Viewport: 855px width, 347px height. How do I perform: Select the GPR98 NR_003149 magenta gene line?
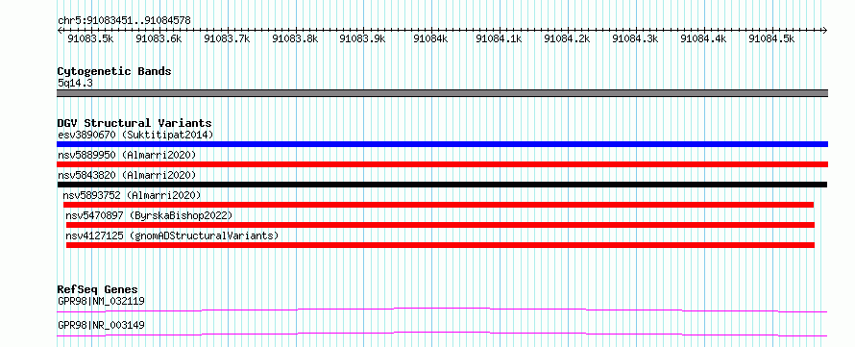tap(442, 334)
